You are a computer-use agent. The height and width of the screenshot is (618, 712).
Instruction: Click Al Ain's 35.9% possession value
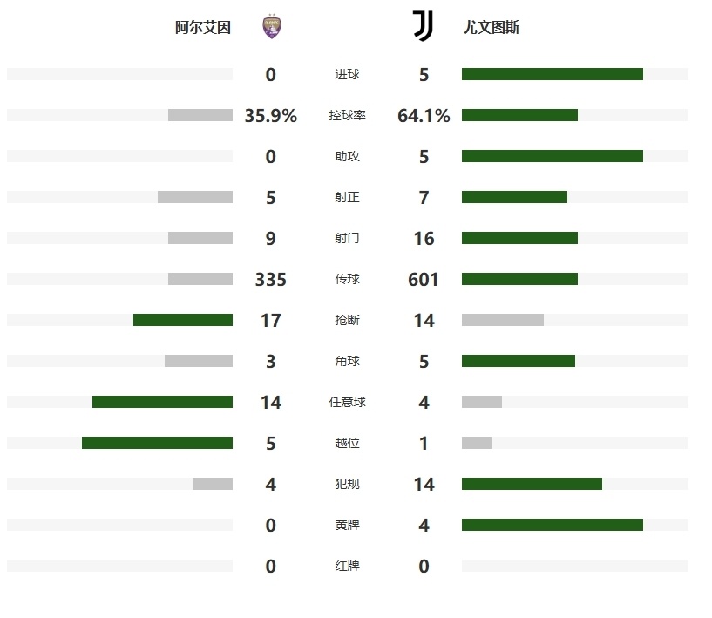pos(271,115)
